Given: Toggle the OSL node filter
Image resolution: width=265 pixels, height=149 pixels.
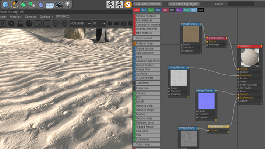Looking at the screenshot, I should (x=158, y=10).
